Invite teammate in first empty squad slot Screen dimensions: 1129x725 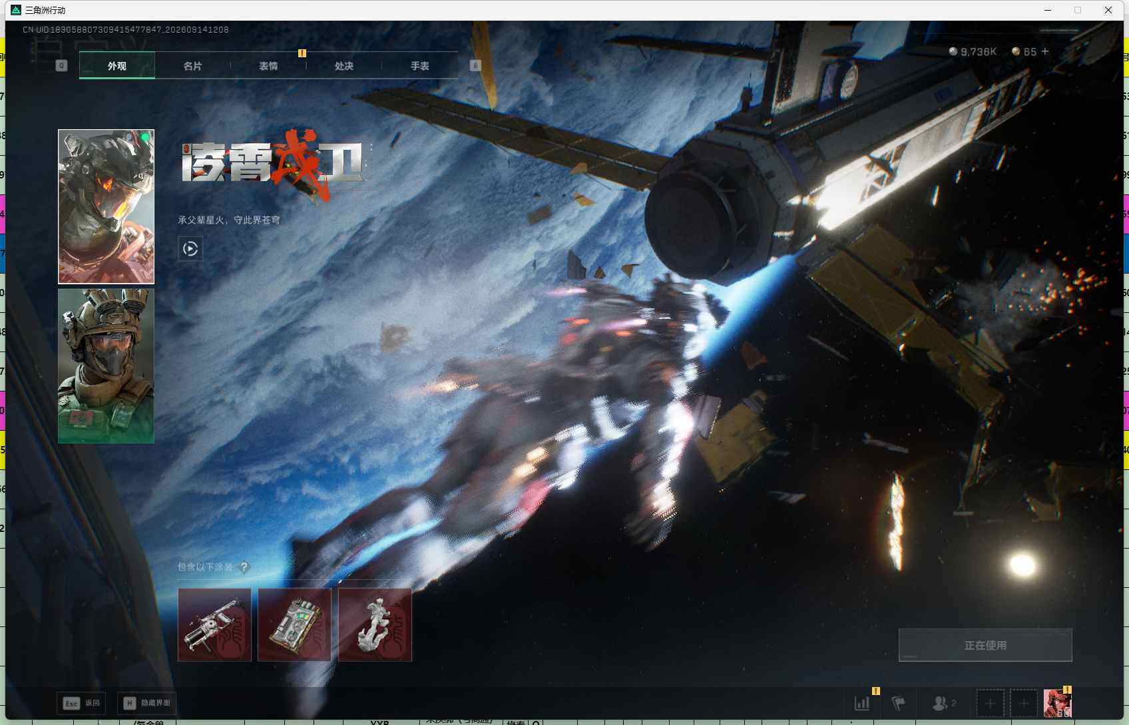pos(990,703)
